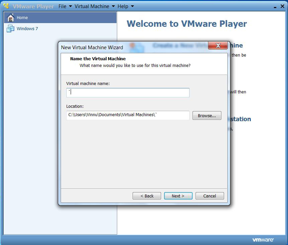Minimize the VMware Player window
The width and height of the screenshot is (288, 245).
[x=275, y=7]
